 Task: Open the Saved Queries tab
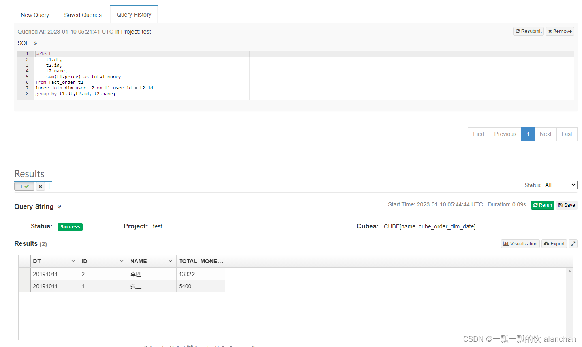coord(83,15)
